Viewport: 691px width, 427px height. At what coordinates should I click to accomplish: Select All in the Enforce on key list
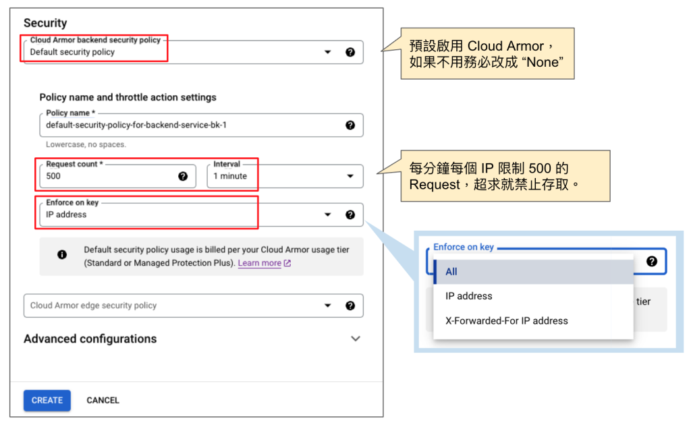click(x=533, y=272)
